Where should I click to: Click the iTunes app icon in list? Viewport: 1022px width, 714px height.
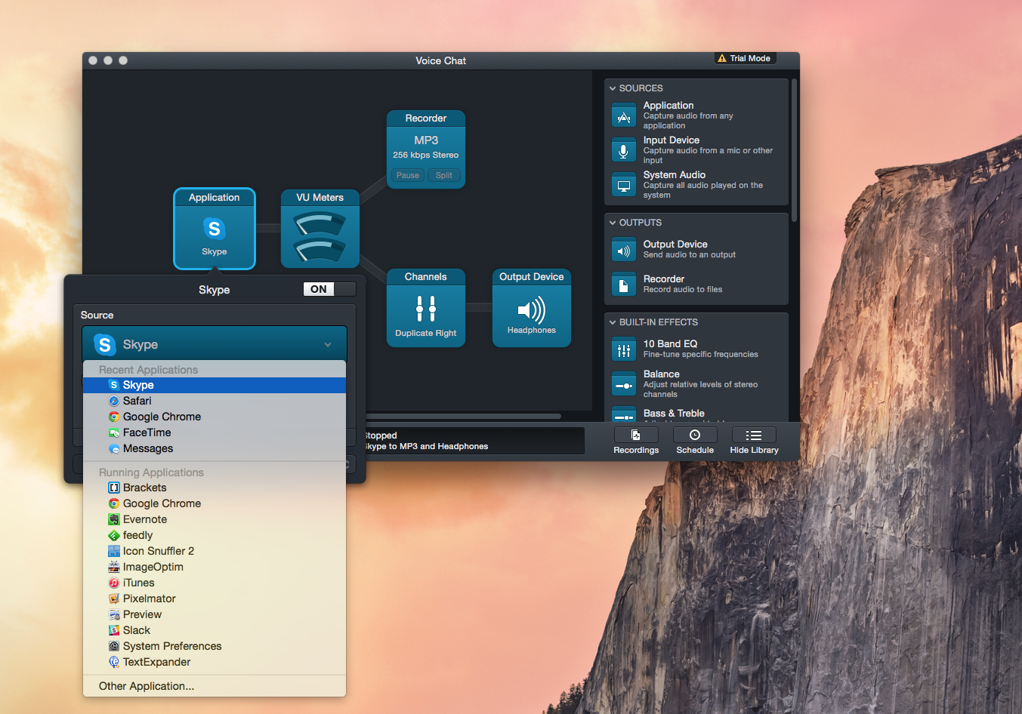114,583
